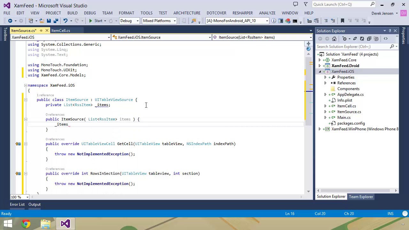Click the Android device info icon

point(274,21)
